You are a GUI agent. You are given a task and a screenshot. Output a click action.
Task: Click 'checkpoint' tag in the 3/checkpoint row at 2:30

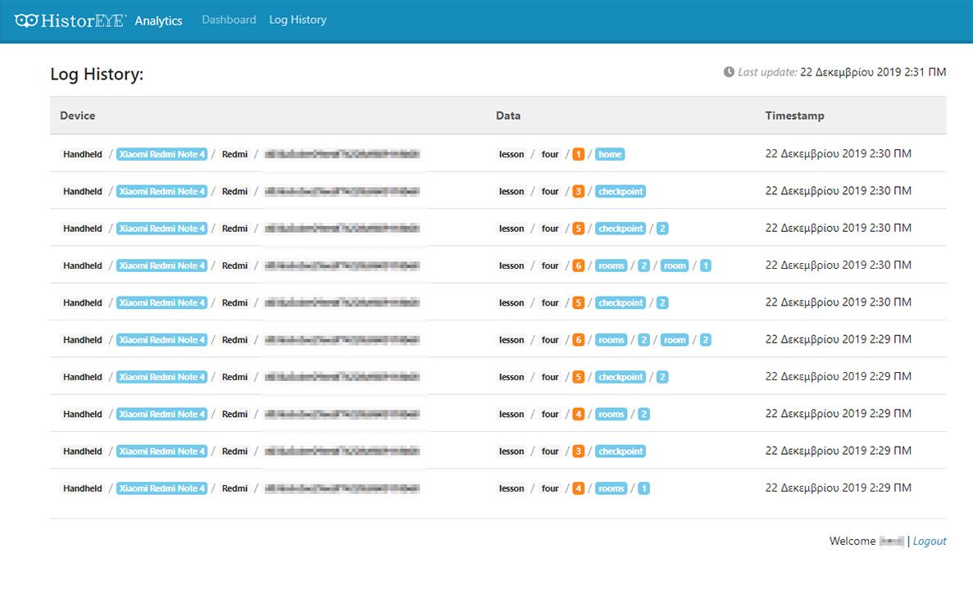point(621,191)
